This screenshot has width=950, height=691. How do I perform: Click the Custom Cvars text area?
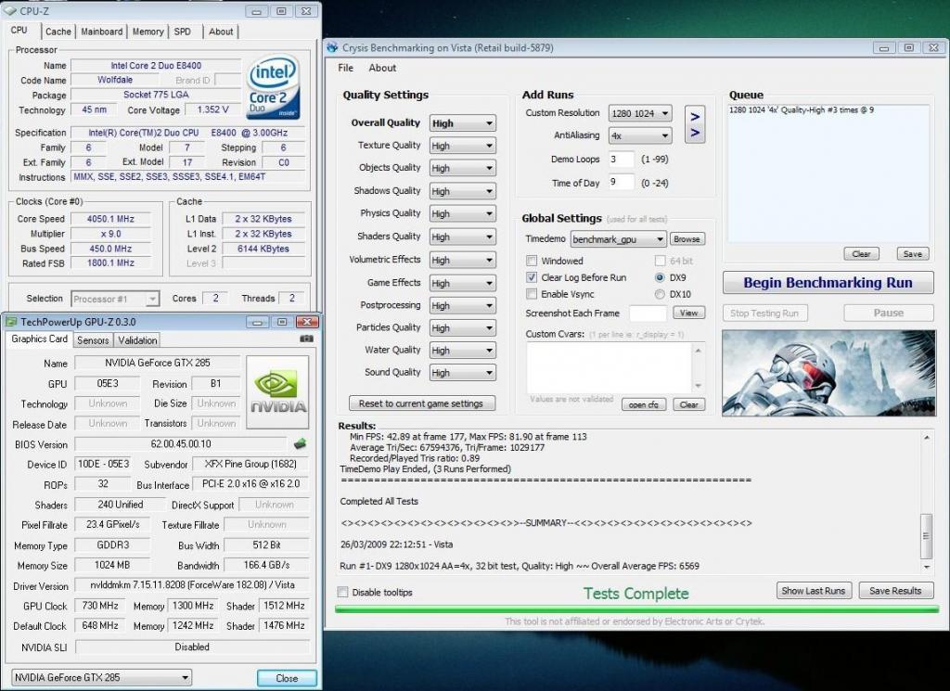[609, 368]
